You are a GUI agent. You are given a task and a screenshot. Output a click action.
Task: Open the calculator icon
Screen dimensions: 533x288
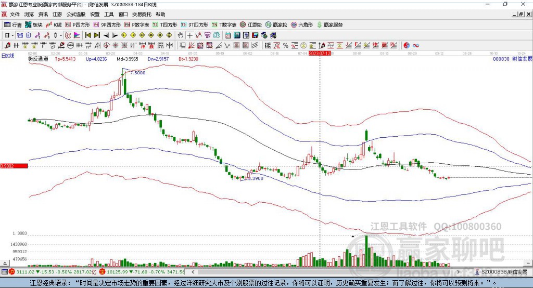237,35
